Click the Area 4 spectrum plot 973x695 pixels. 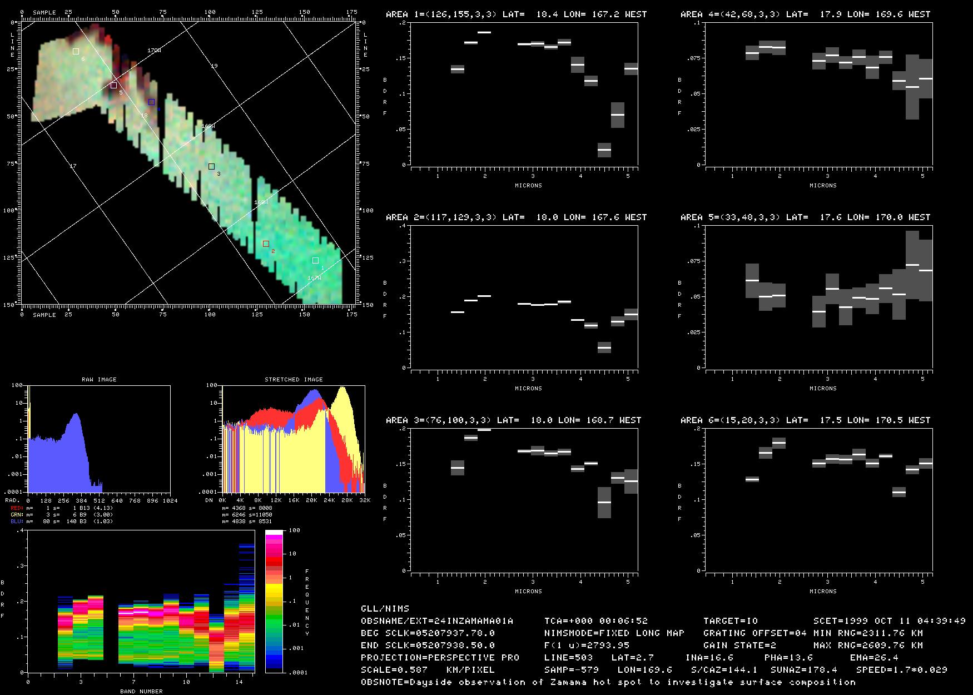point(819,94)
